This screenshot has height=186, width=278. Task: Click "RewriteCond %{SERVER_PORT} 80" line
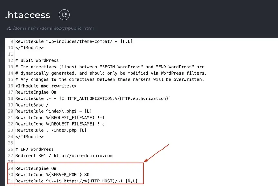[53, 175]
